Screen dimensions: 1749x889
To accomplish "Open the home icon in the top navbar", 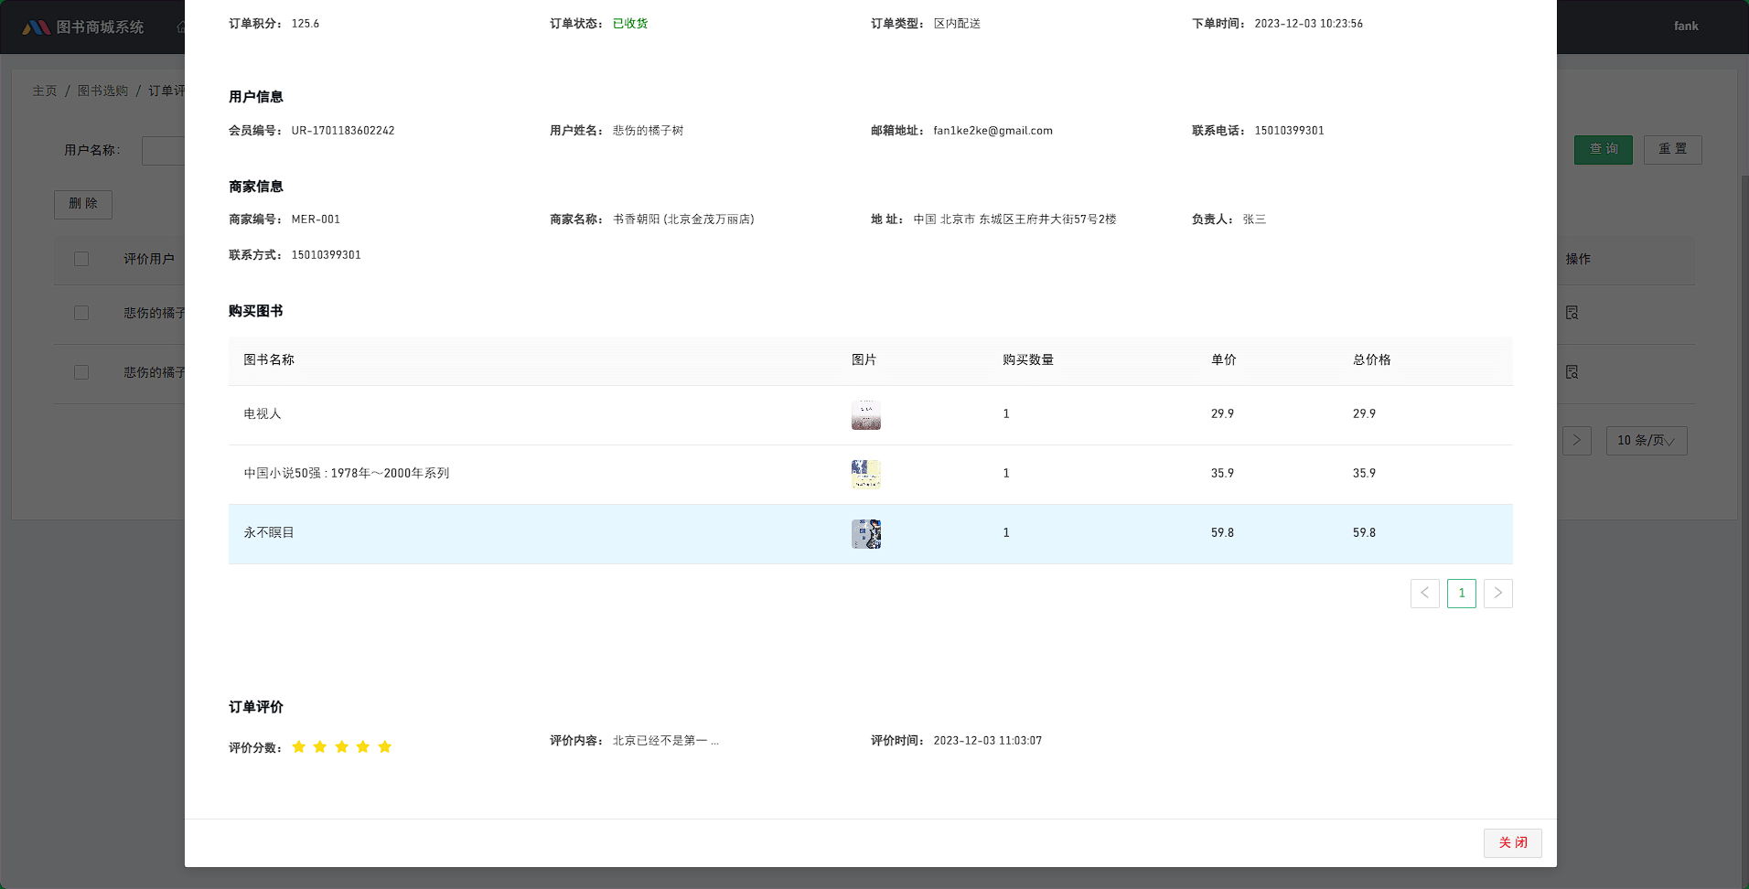I will coord(181,26).
